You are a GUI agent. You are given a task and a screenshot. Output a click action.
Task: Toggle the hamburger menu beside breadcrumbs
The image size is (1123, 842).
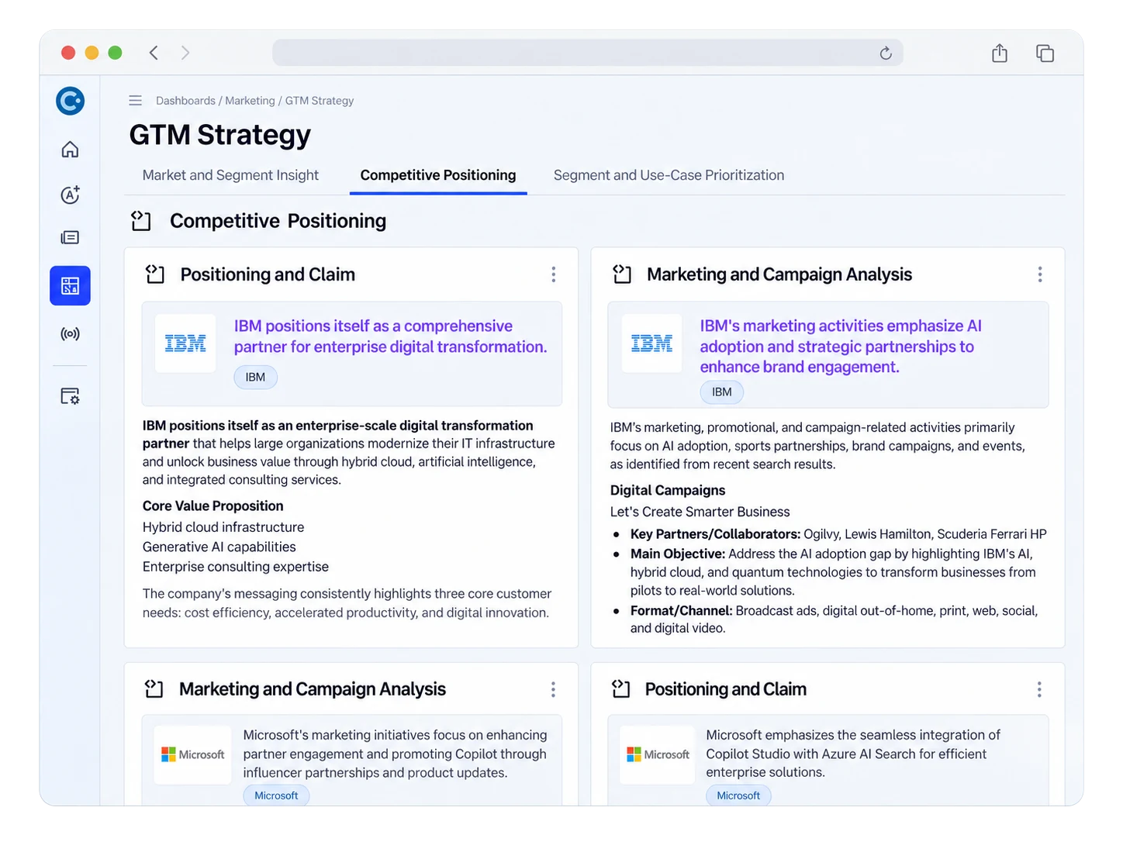[136, 101]
